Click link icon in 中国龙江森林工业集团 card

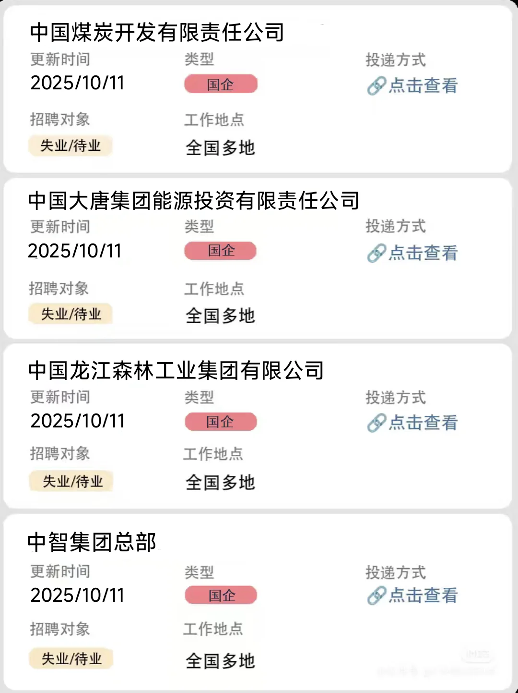click(377, 423)
